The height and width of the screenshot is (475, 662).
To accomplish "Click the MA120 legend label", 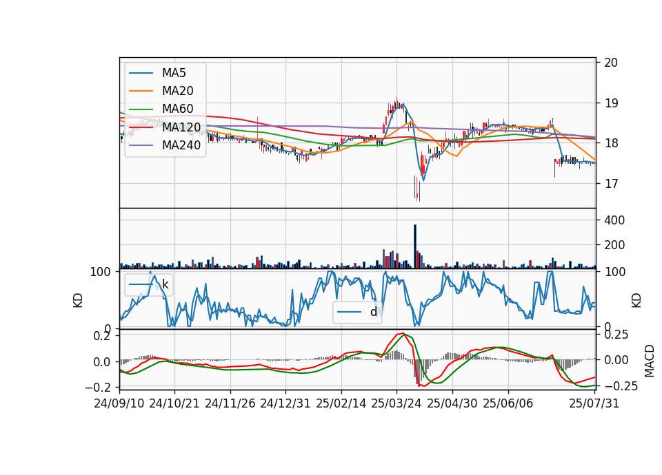I will coord(181,127).
